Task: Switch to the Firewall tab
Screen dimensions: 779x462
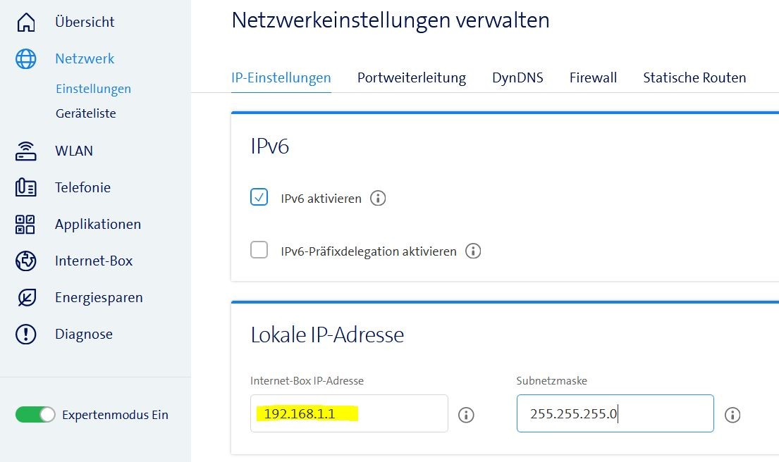Action: point(592,77)
